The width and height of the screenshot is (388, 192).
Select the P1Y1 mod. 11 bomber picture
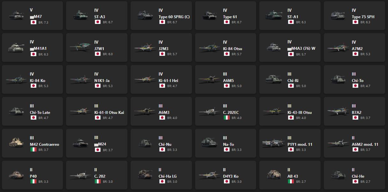coord(274,143)
